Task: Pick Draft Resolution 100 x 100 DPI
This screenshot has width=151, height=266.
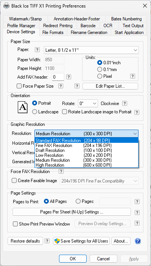Action: point(87,150)
